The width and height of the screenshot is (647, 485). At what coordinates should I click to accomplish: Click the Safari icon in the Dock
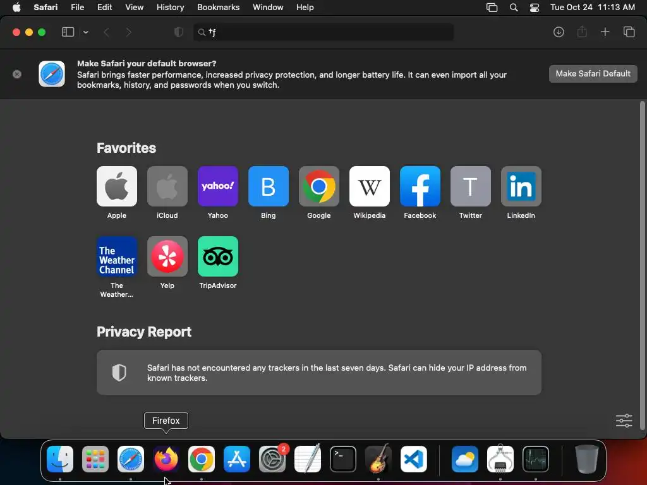[x=131, y=459]
